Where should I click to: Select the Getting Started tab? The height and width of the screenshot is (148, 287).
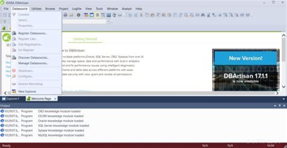(x=85, y=39)
